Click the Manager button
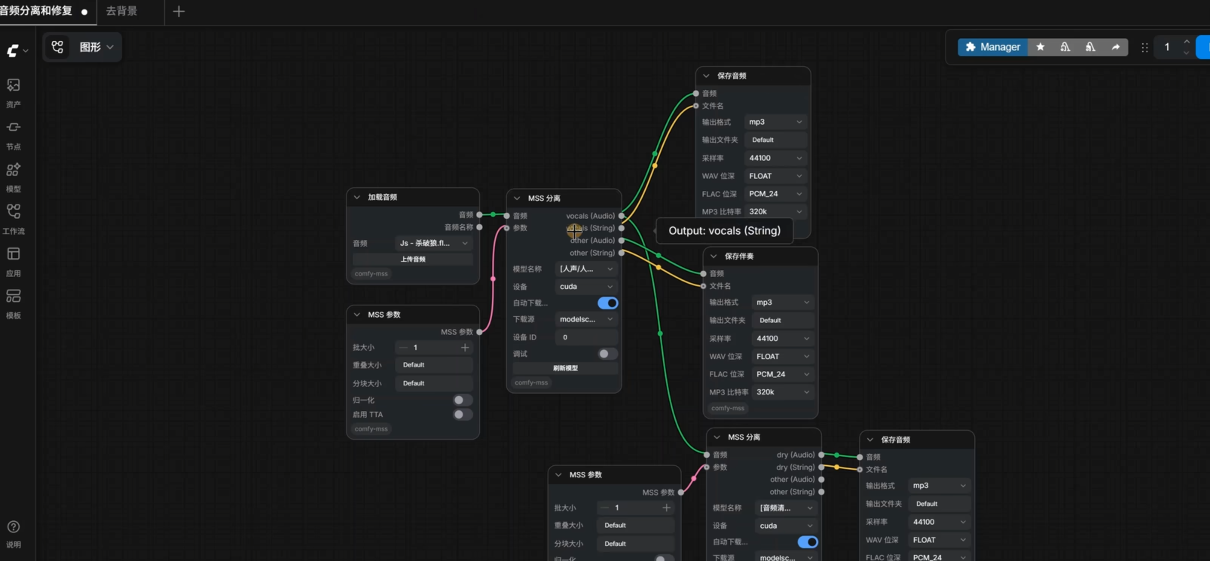This screenshot has height=561, width=1210. pyautogui.click(x=993, y=47)
